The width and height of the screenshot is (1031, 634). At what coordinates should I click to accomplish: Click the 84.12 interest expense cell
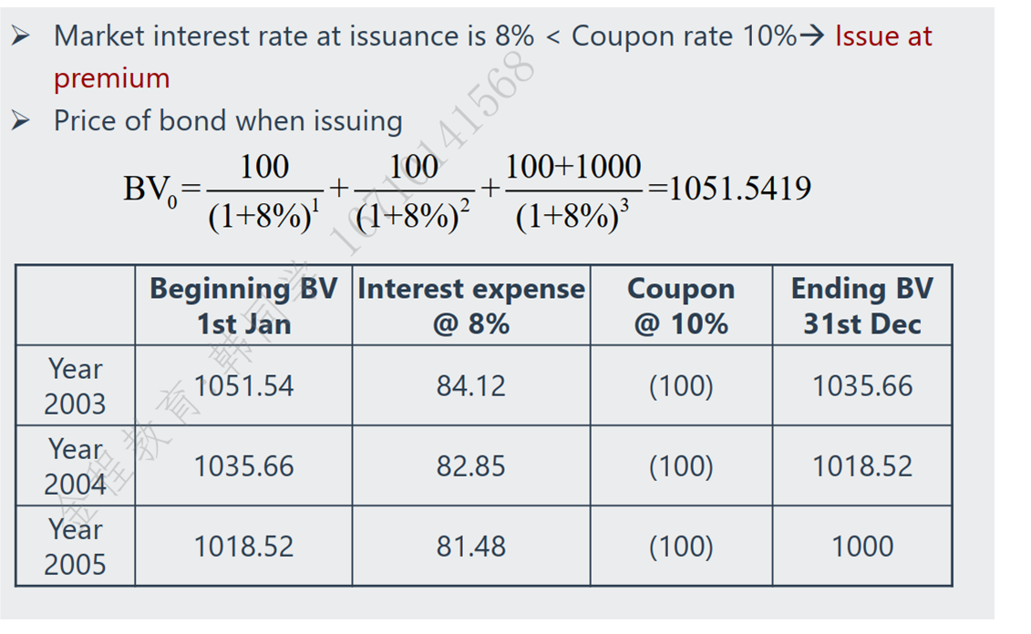coord(470,386)
